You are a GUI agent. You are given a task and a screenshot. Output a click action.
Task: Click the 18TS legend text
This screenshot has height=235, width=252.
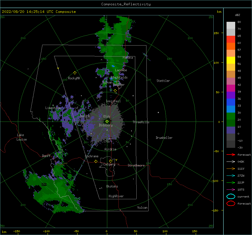[x=241, y=190]
